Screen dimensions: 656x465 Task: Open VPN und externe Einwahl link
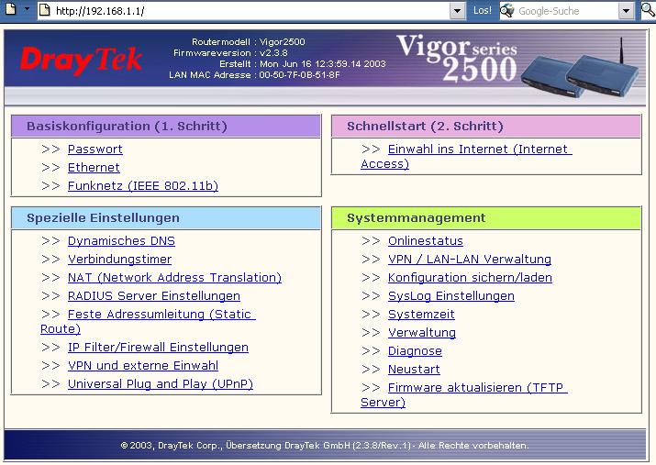tap(143, 366)
